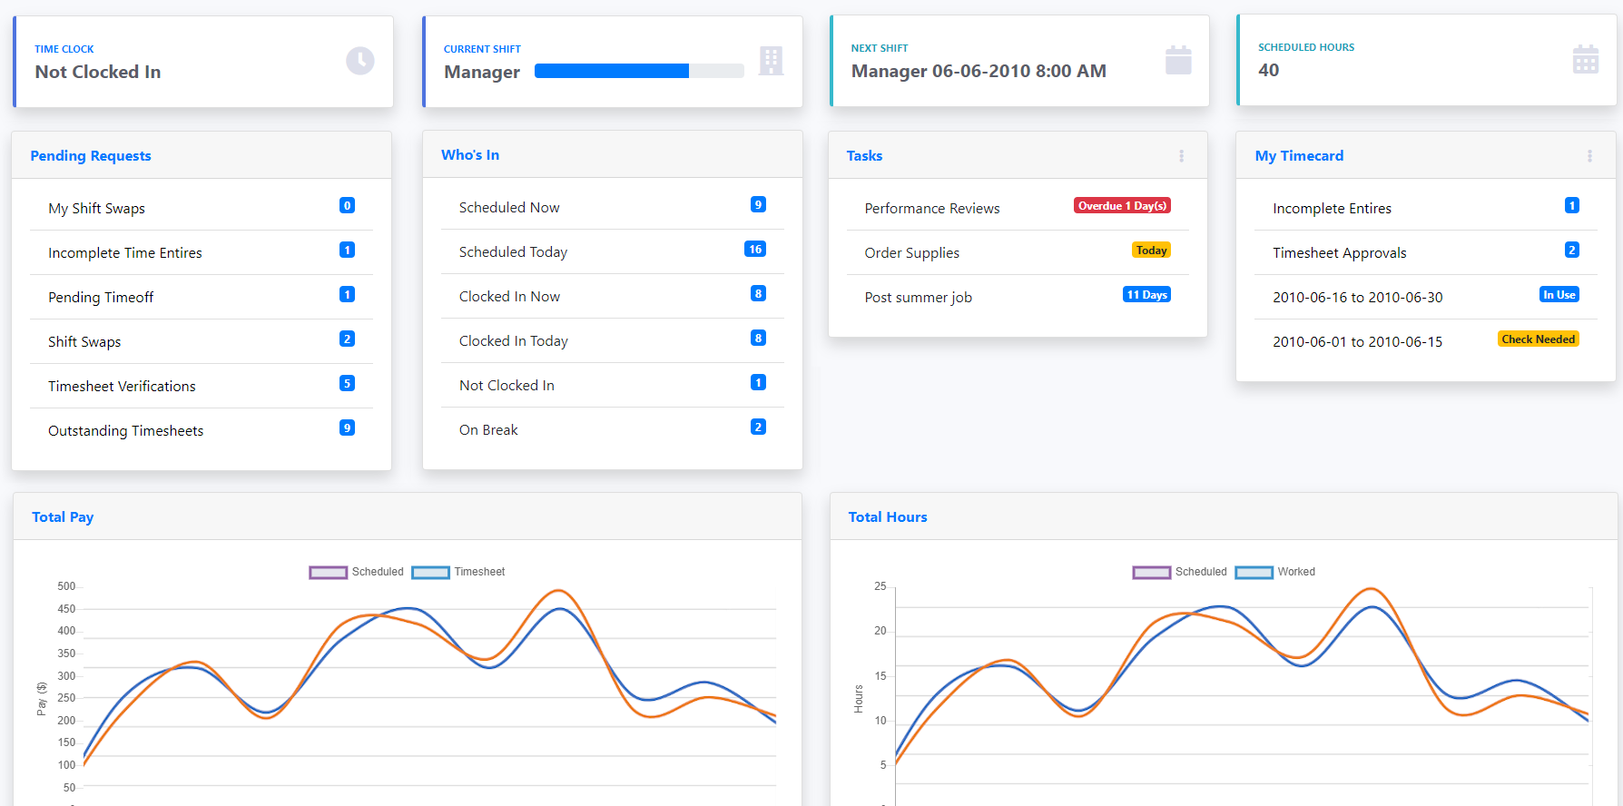Click the Total Hours chart title
This screenshot has height=806, width=1623.
(x=888, y=517)
